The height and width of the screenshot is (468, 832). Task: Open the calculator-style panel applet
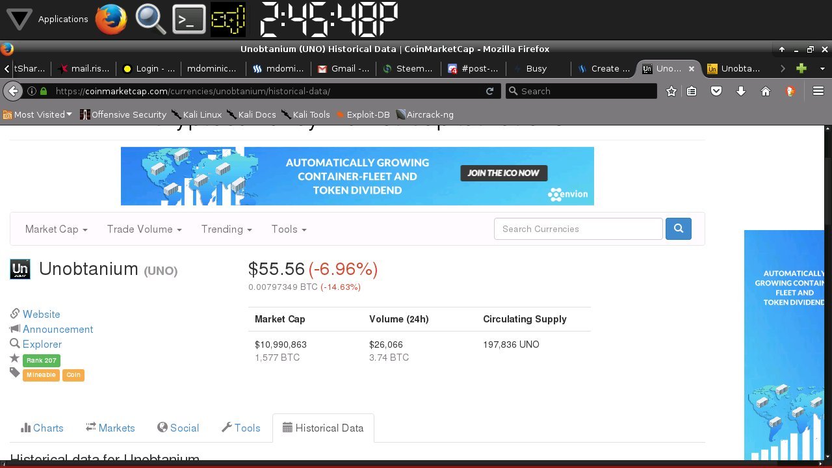coord(228,19)
